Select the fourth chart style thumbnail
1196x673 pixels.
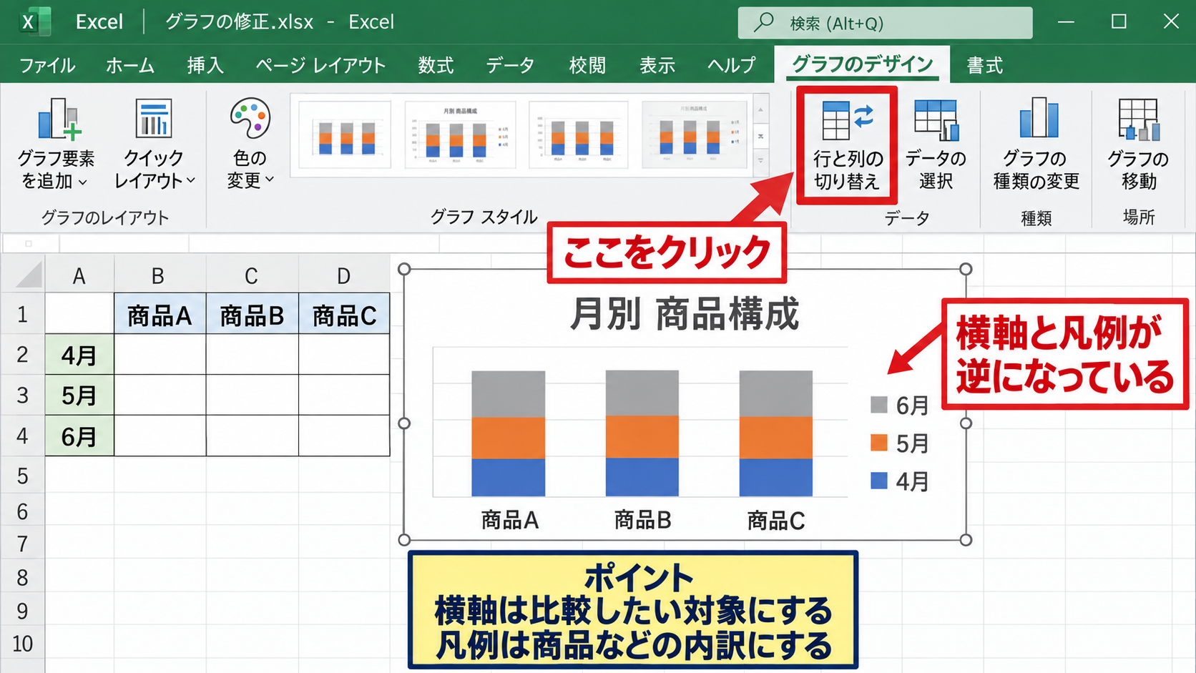click(695, 135)
